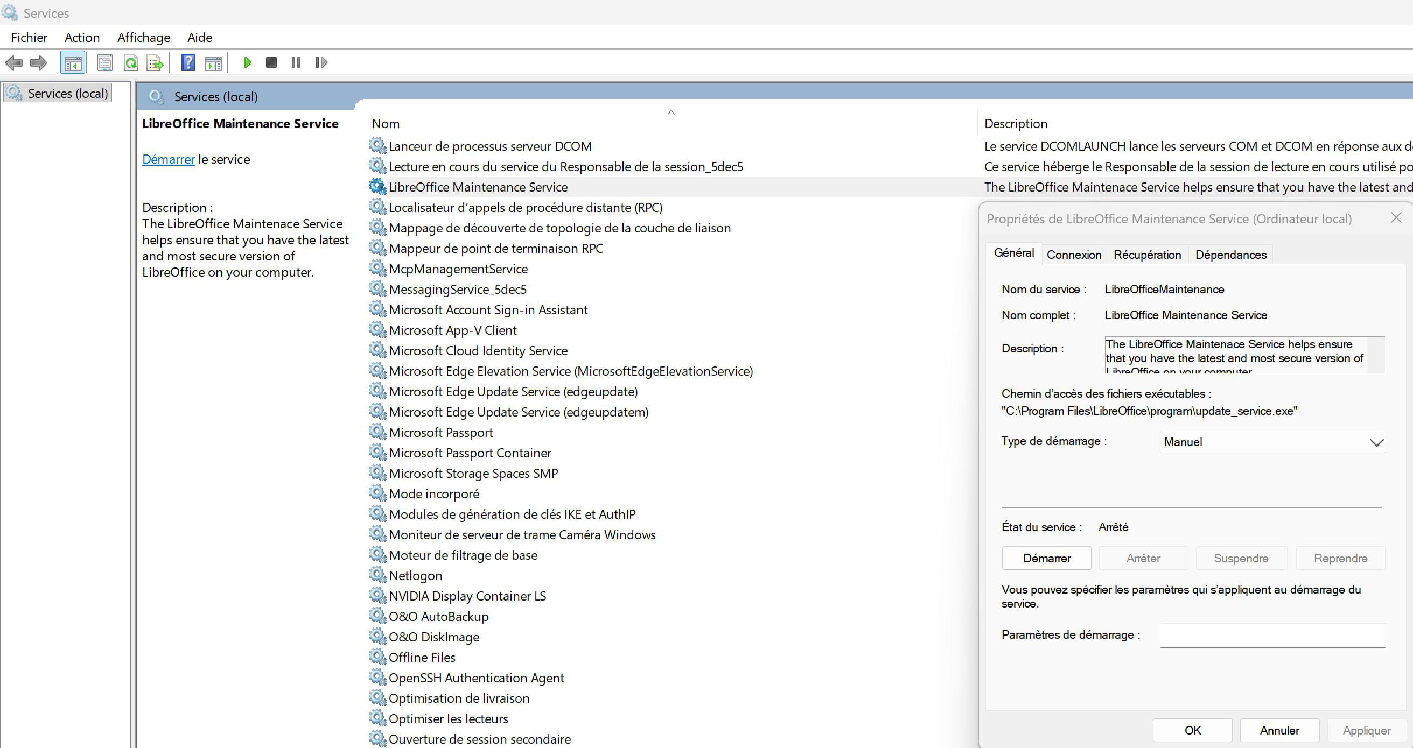This screenshot has width=1413, height=748.
Task: Click the Pause service toolbar icon
Action: (296, 62)
